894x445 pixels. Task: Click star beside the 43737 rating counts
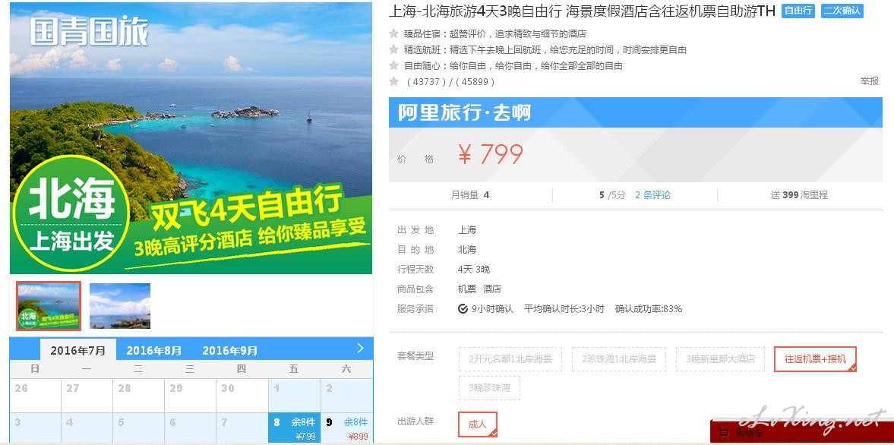(393, 81)
